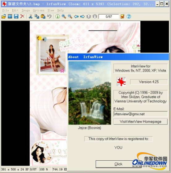The width and height of the screenshot is (171, 173).
Task: Click the 0/87 image counter field
Action: click(x=109, y=17)
